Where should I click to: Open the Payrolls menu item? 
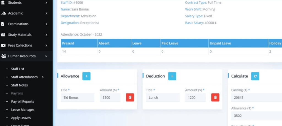17,93
